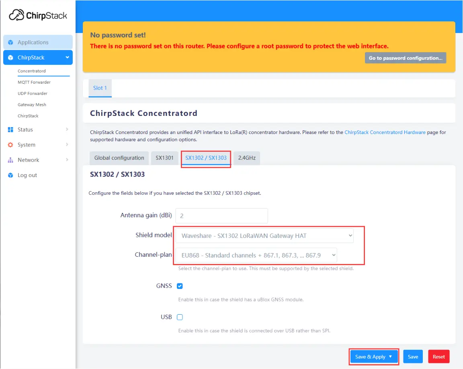Click the ChirpStack cube icon in sidebar
The height and width of the screenshot is (369, 463).
(10, 57)
